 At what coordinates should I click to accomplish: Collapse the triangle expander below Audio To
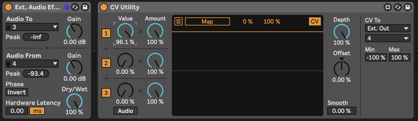[47, 48]
